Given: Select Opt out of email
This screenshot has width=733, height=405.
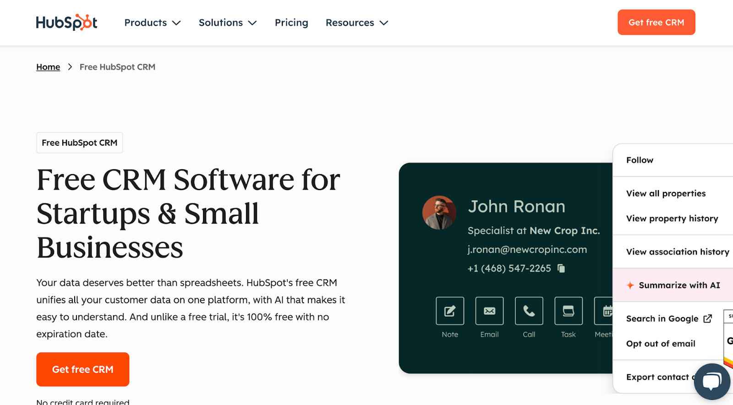Looking at the screenshot, I should (x=661, y=344).
